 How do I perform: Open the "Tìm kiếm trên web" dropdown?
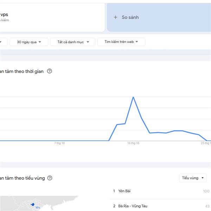[x=121, y=42]
